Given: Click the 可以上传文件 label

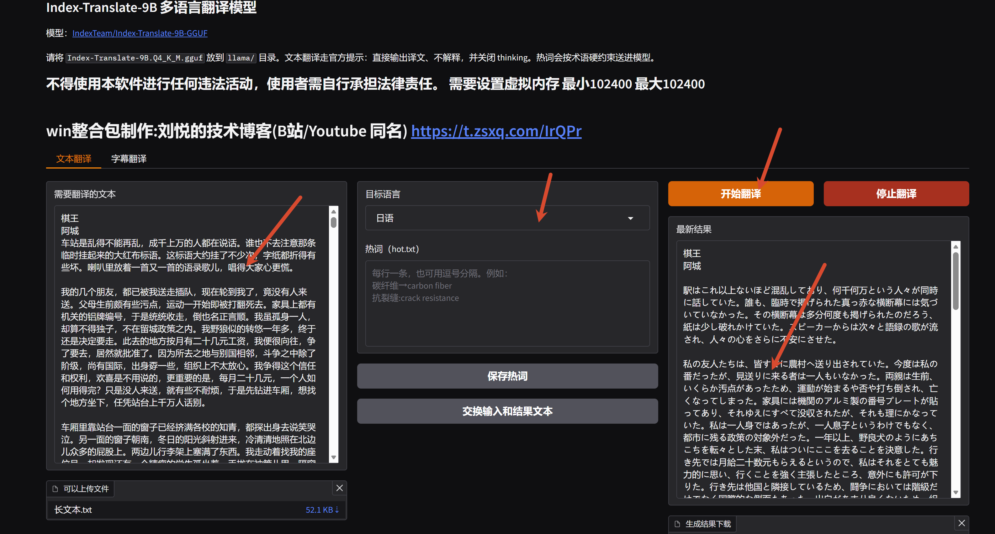Looking at the screenshot, I should 86,489.
